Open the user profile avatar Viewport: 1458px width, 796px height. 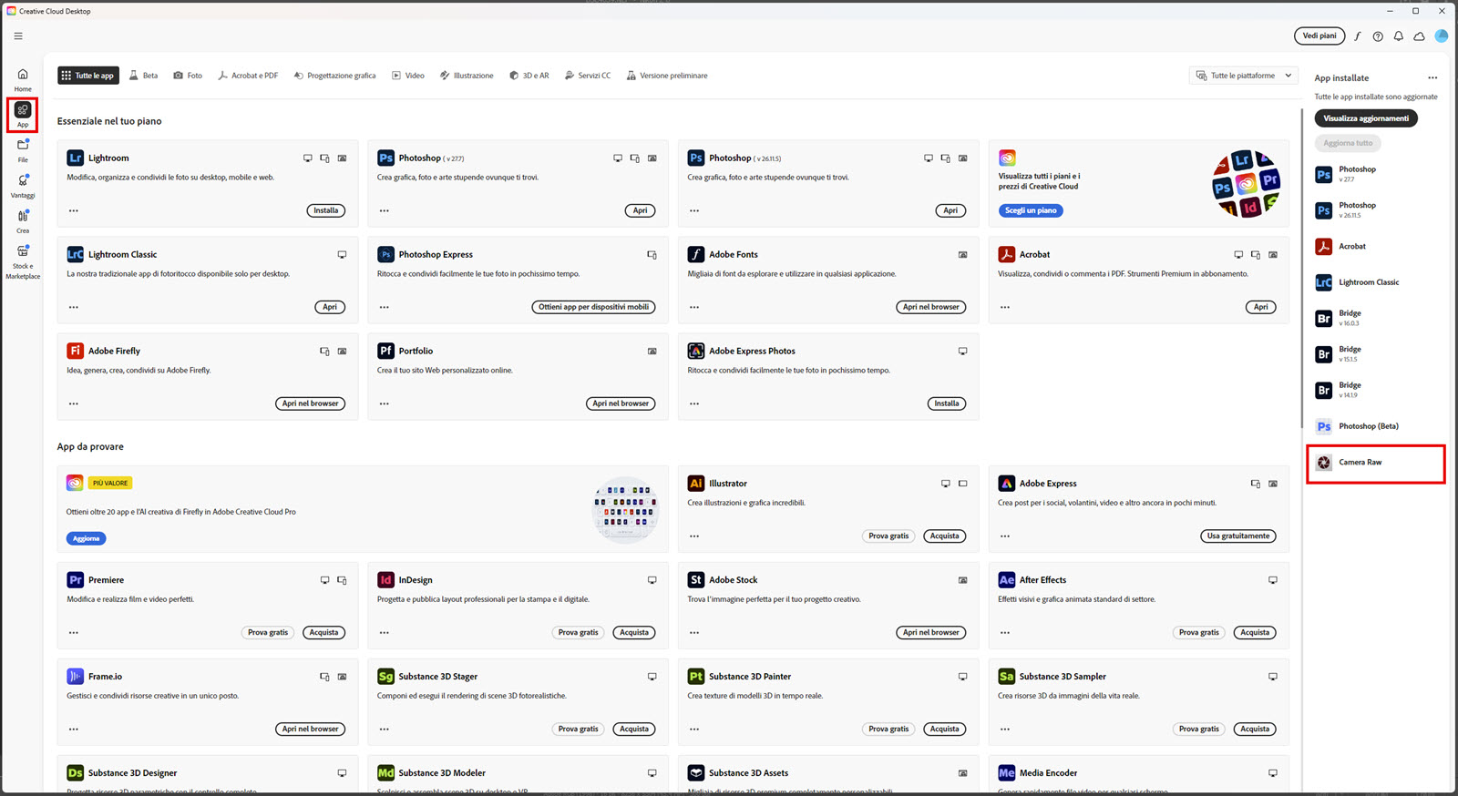tap(1442, 36)
